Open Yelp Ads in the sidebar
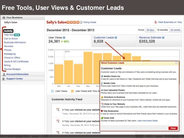The image size is (184, 138). 9,35
